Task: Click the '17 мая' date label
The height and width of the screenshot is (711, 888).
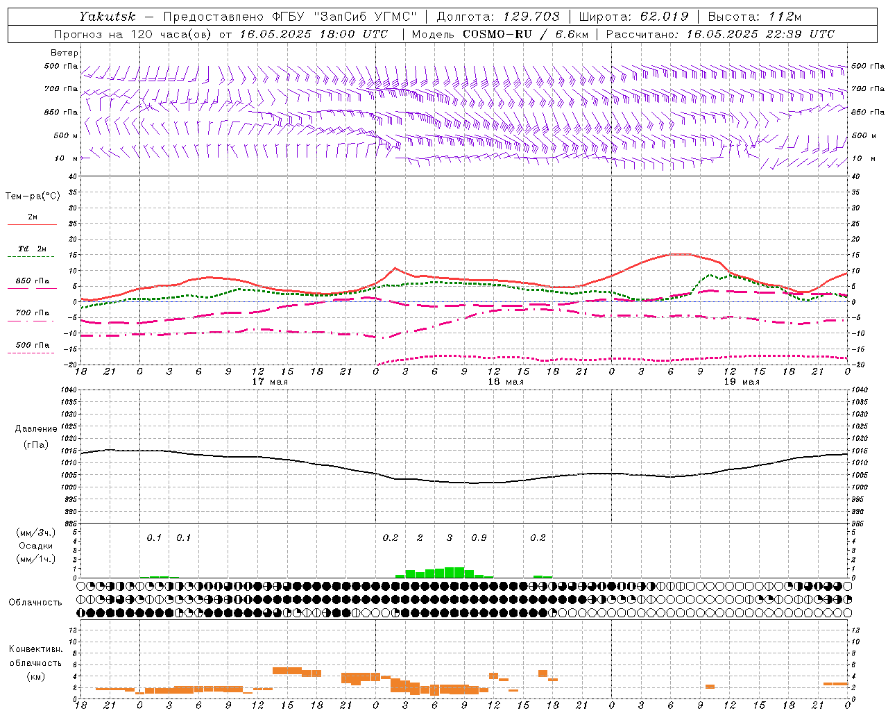Action: coord(270,382)
